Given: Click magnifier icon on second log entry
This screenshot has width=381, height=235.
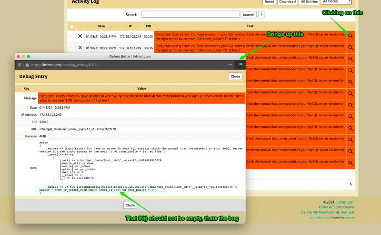Looking at the screenshot, I should pyautogui.click(x=351, y=48).
